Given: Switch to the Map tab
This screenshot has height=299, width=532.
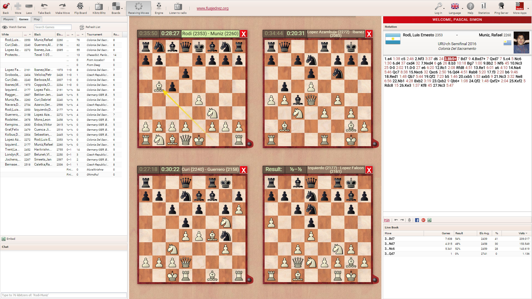Looking at the screenshot, I should (37, 19).
